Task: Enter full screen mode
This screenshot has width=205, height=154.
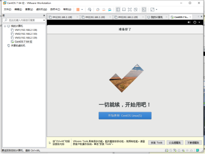Action: tap(130, 10)
